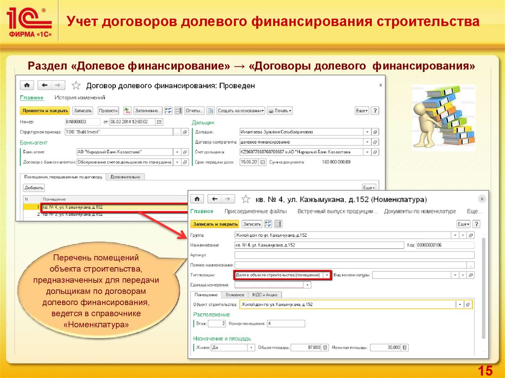This screenshot has height=378, width=505.
Task: Click the Дт/Кт postings icon in the contract toolbar
Action: [127, 110]
